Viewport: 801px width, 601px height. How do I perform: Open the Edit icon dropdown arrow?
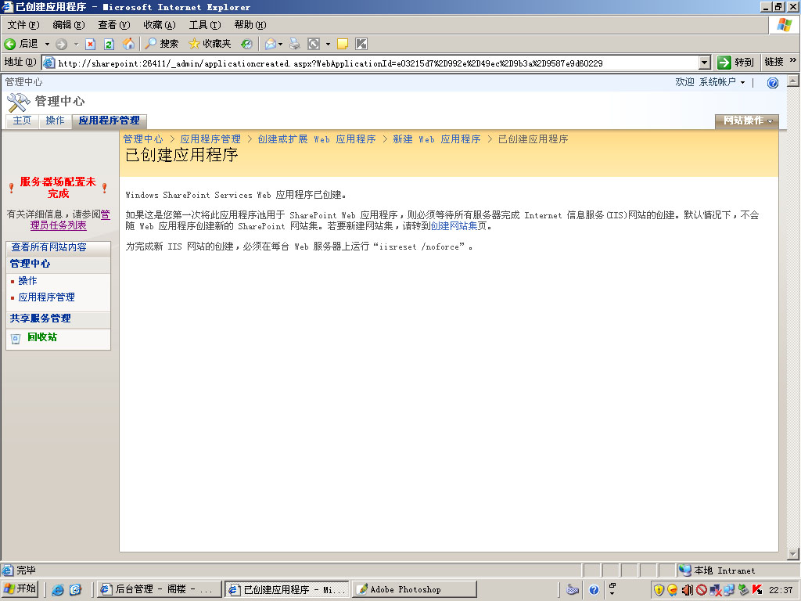(x=328, y=44)
